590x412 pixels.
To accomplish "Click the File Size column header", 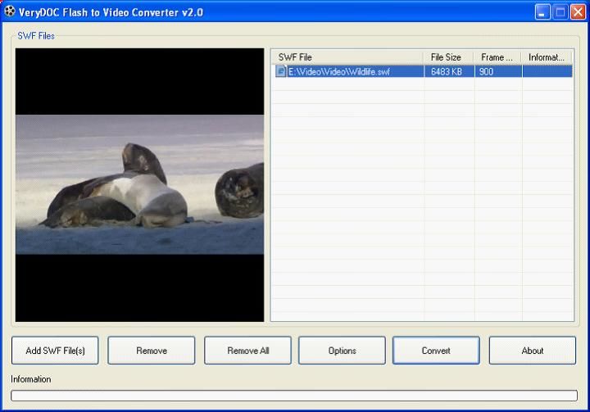I will pos(449,57).
